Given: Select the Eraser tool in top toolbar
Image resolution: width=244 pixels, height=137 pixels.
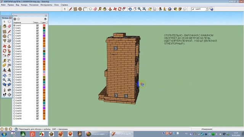Looking at the screenshot, I should [x=95, y=9].
